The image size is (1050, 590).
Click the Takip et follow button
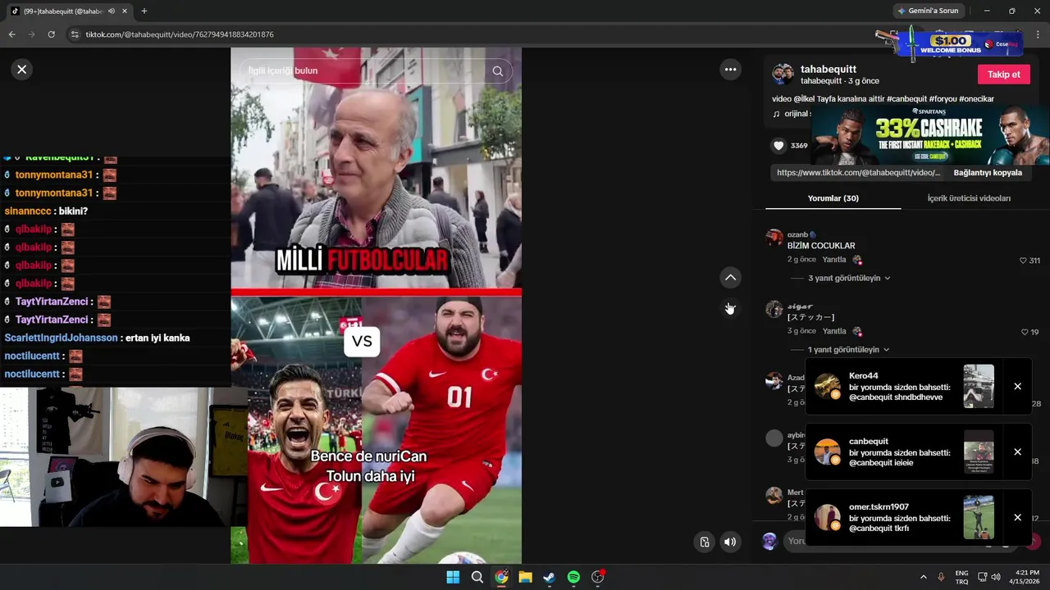point(1004,74)
